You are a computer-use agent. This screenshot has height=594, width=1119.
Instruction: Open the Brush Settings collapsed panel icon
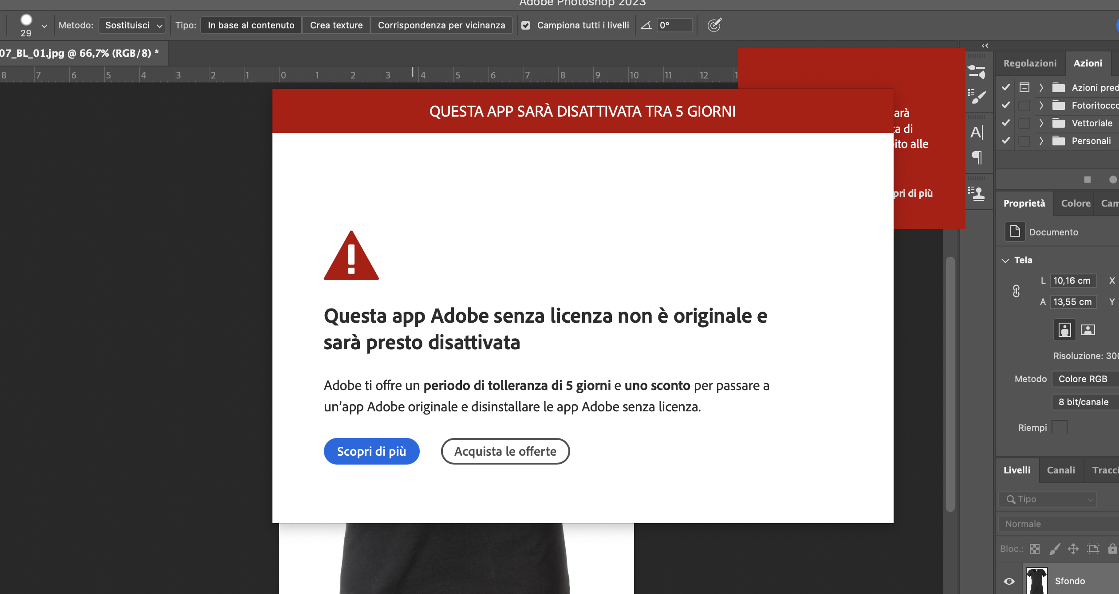pos(977,72)
